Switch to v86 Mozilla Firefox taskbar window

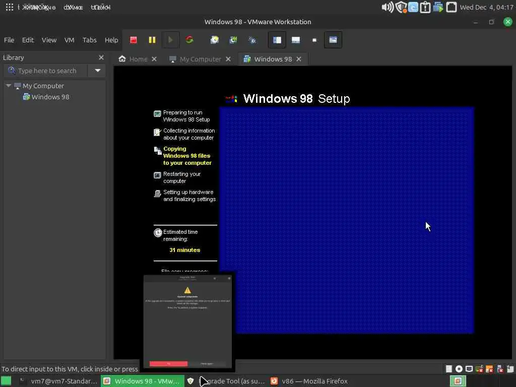[309, 381]
